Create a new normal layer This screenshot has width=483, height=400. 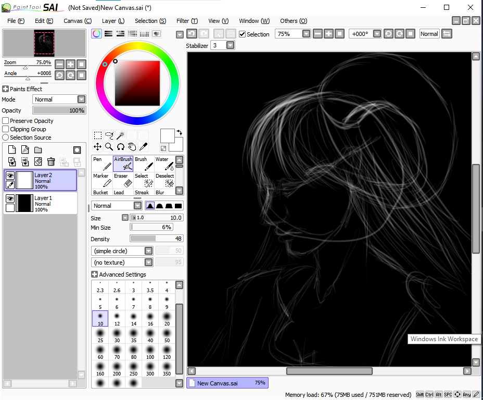tap(11, 150)
